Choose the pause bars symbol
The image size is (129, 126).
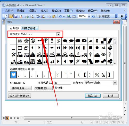click(84, 48)
